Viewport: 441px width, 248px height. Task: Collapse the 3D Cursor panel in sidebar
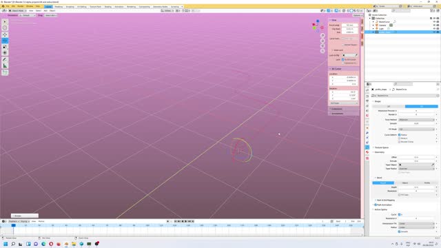(336, 69)
